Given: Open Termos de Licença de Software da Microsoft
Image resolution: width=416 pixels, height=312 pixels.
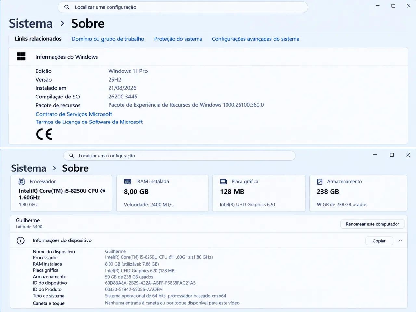Looking at the screenshot, I should 89,122.
